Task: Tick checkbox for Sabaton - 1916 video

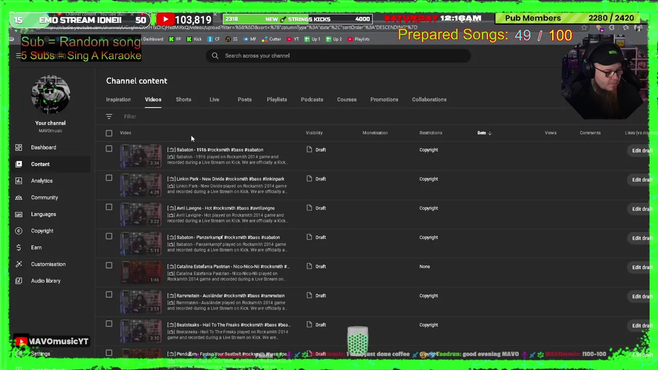Action: (109, 149)
